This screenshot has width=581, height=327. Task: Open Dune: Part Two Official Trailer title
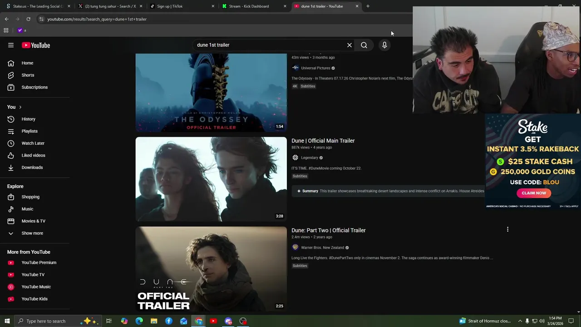pos(328,230)
